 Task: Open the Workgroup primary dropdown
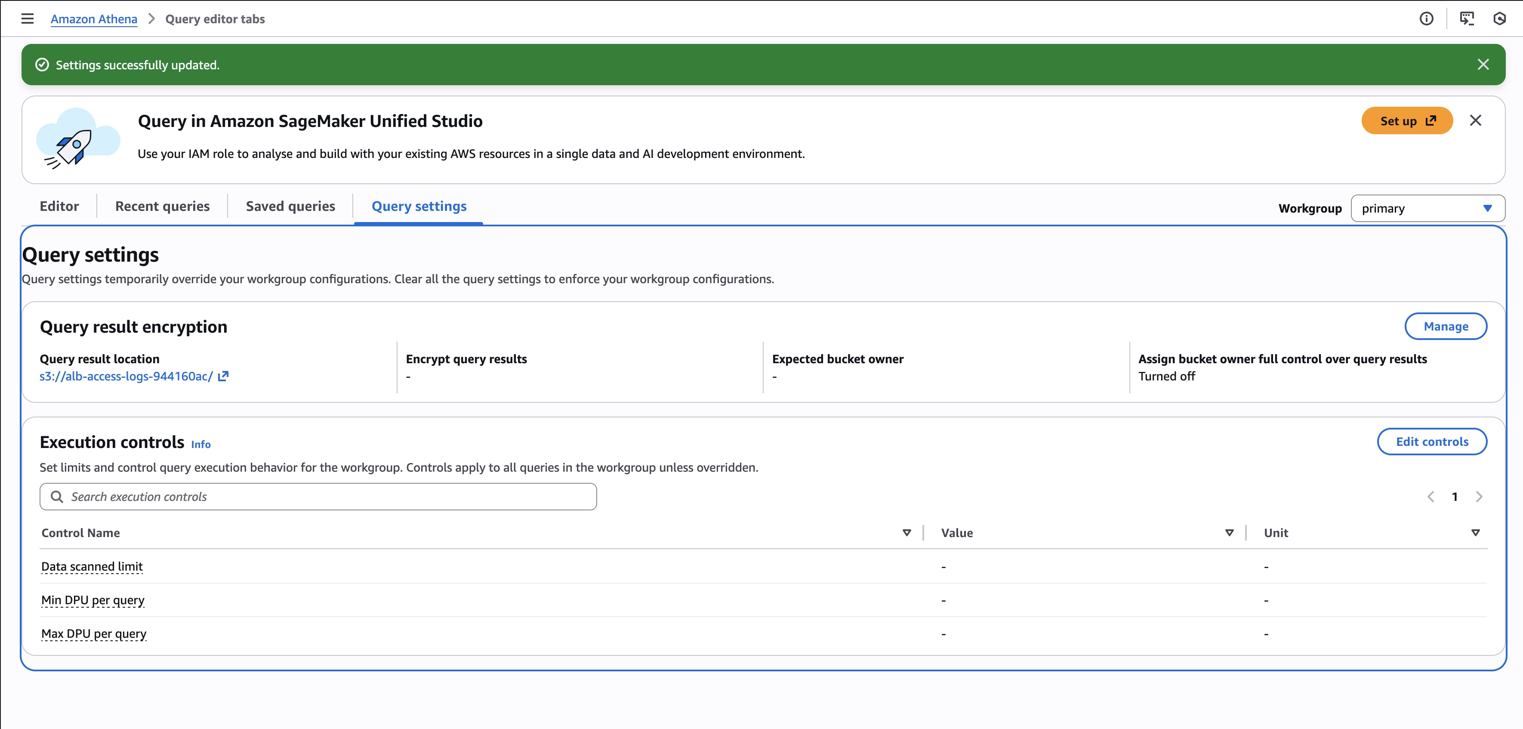[x=1427, y=207]
